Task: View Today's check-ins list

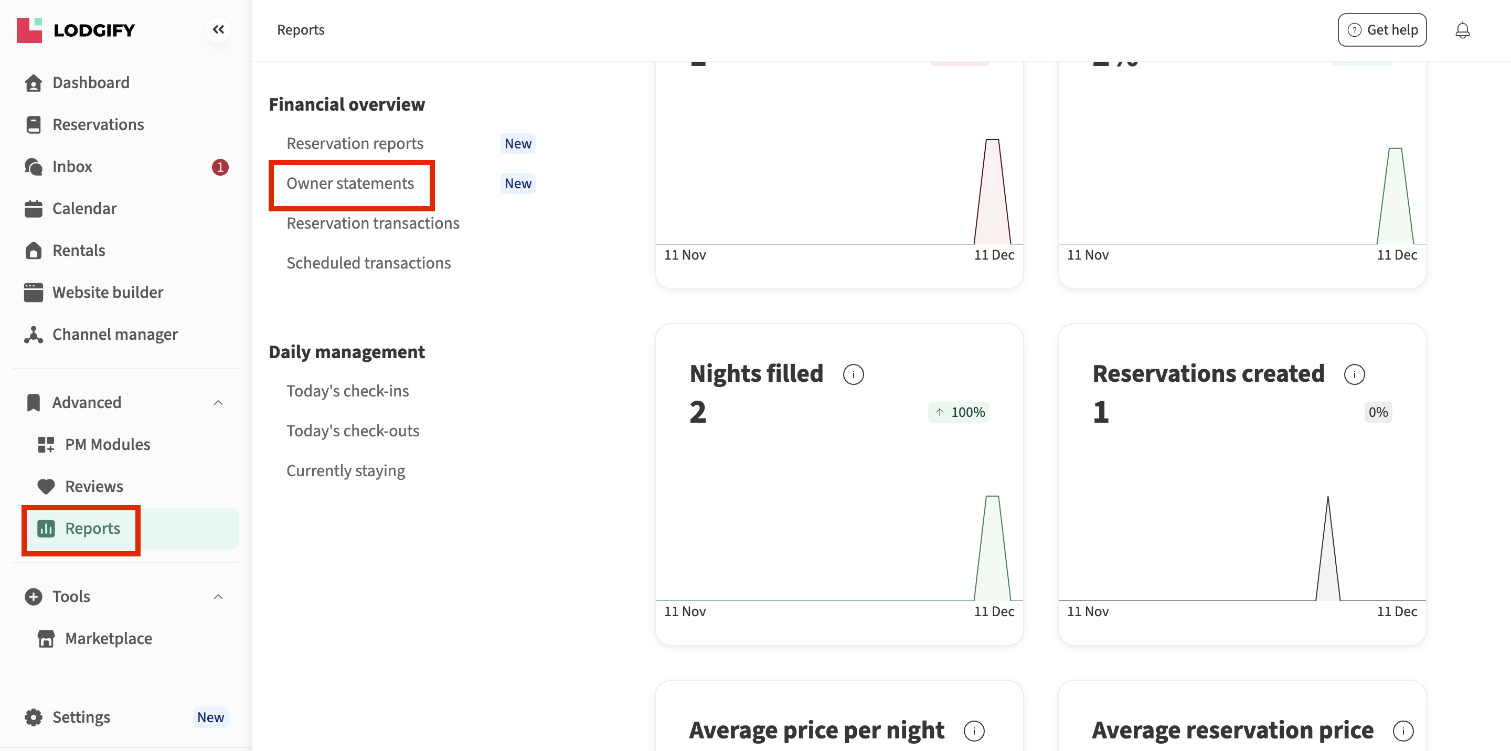Action: 347,391
